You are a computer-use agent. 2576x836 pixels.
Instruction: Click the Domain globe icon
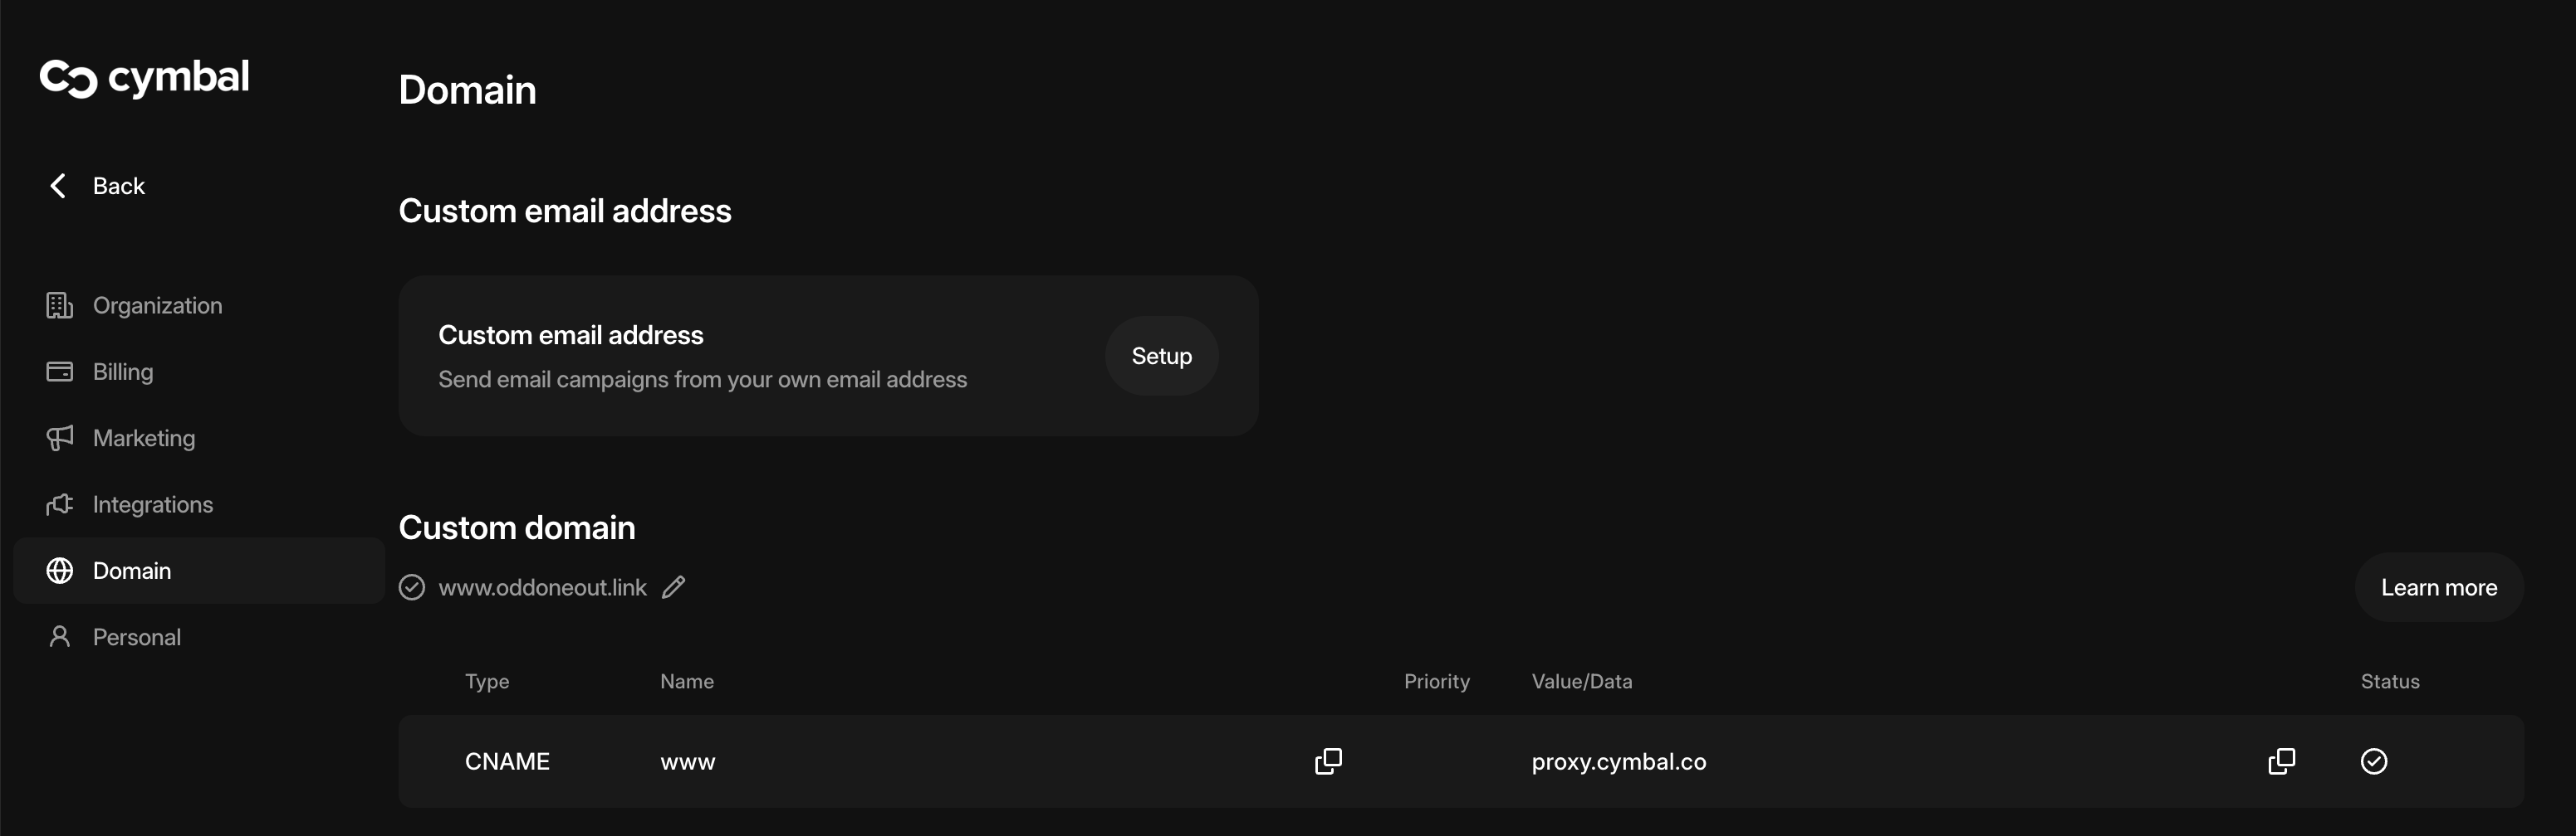coord(59,571)
